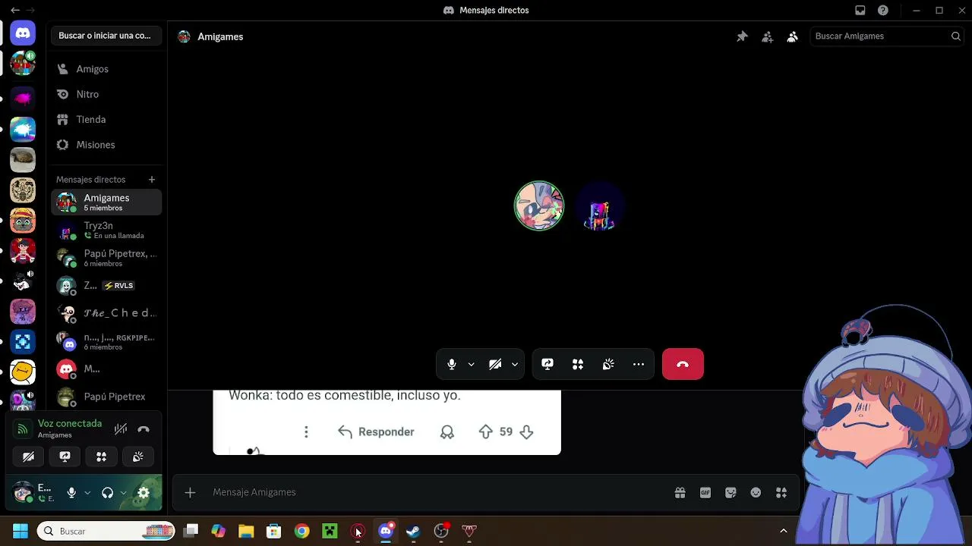
Task: Toggle deafen headphones in the user panel
Action: point(107,493)
